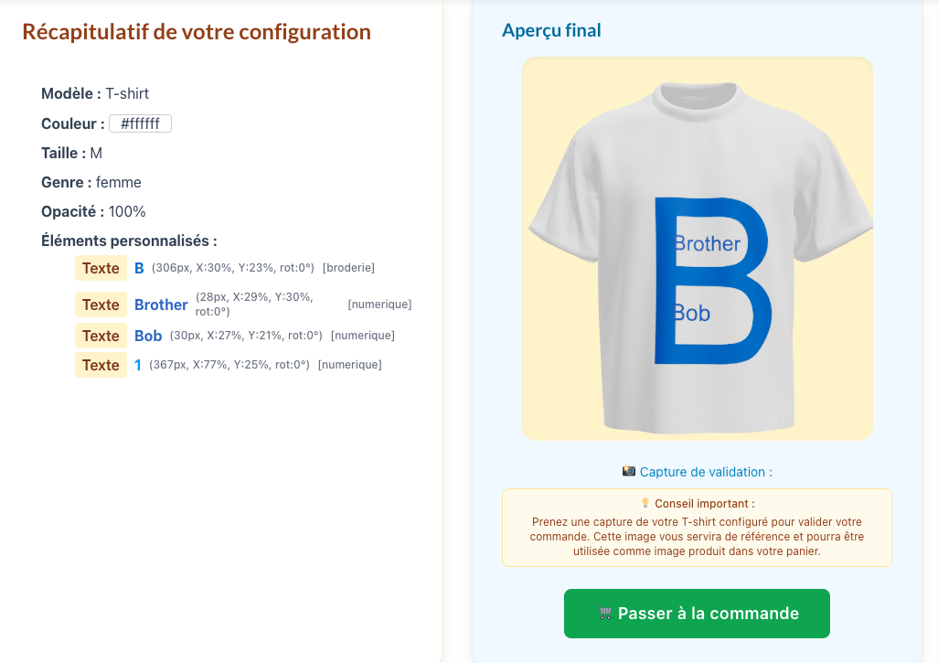Click the Texte badge next to Brother
The width and height of the screenshot is (938, 663).
pyautogui.click(x=101, y=305)
